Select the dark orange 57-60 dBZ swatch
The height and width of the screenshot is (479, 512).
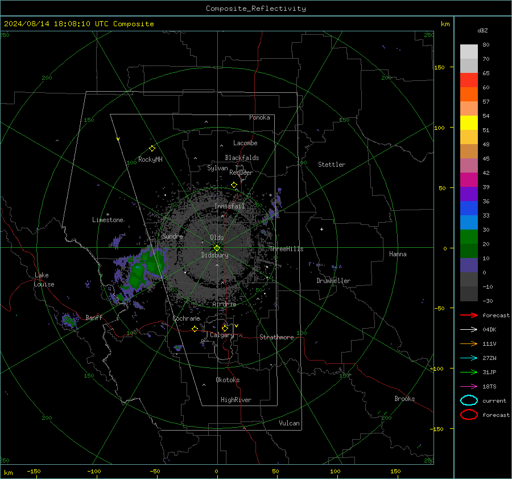[469, 94]
